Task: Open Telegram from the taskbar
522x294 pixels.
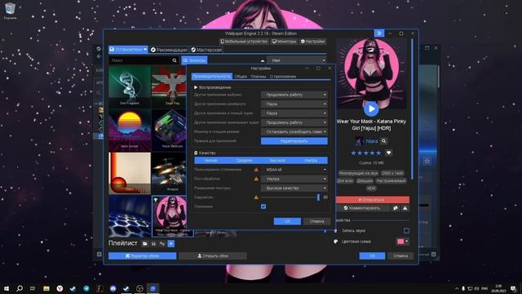Action: tap(86, 288)
